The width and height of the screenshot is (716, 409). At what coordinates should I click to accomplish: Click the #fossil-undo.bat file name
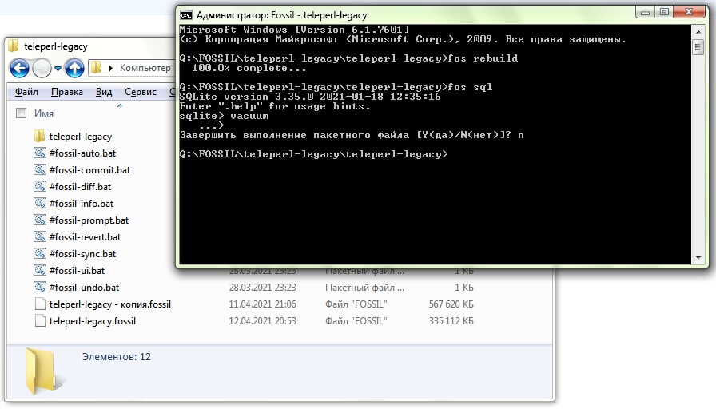(x=84, y=288)
